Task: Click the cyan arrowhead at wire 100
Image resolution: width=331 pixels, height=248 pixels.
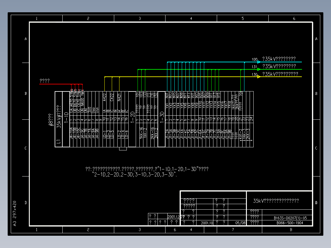Action: pyautogui.click(x=259, y=62)
